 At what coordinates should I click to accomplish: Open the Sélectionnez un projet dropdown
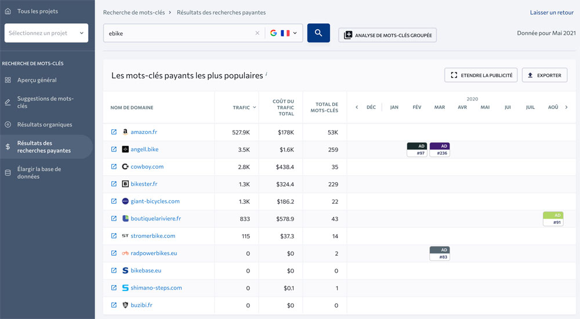pyautogui.click(x=46, y=33)
